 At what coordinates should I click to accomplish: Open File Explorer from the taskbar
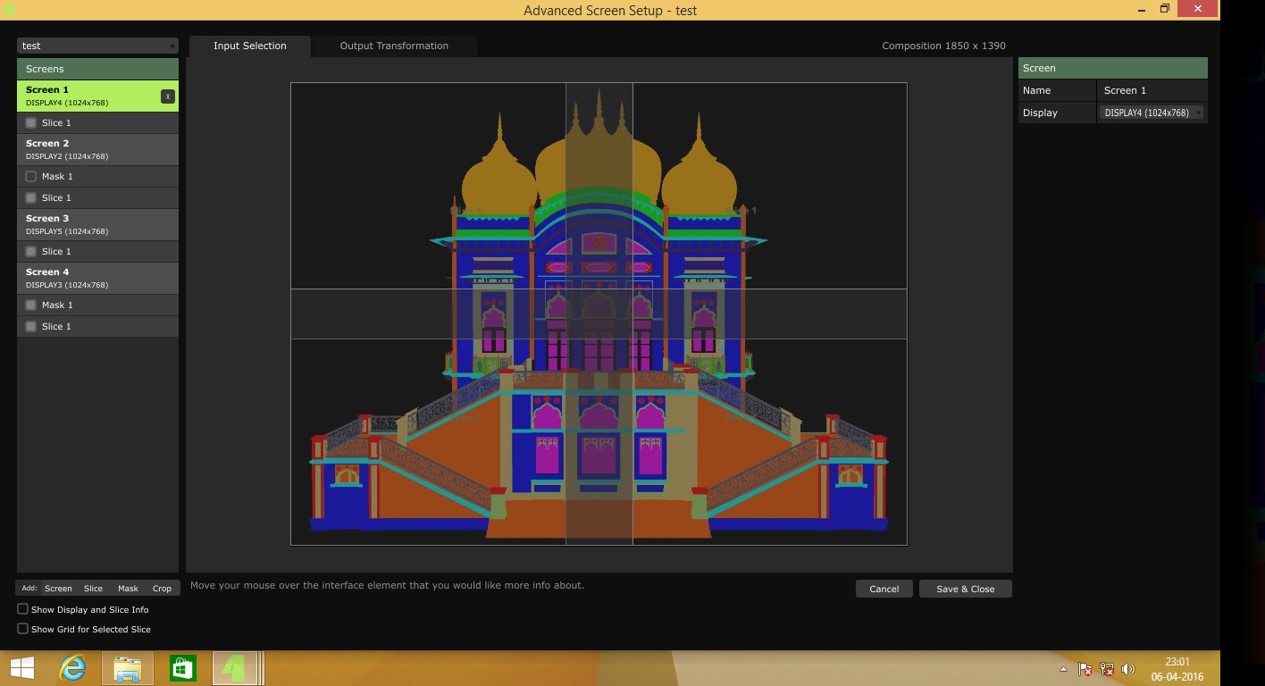pyautogui.click(x=127, y=668)
